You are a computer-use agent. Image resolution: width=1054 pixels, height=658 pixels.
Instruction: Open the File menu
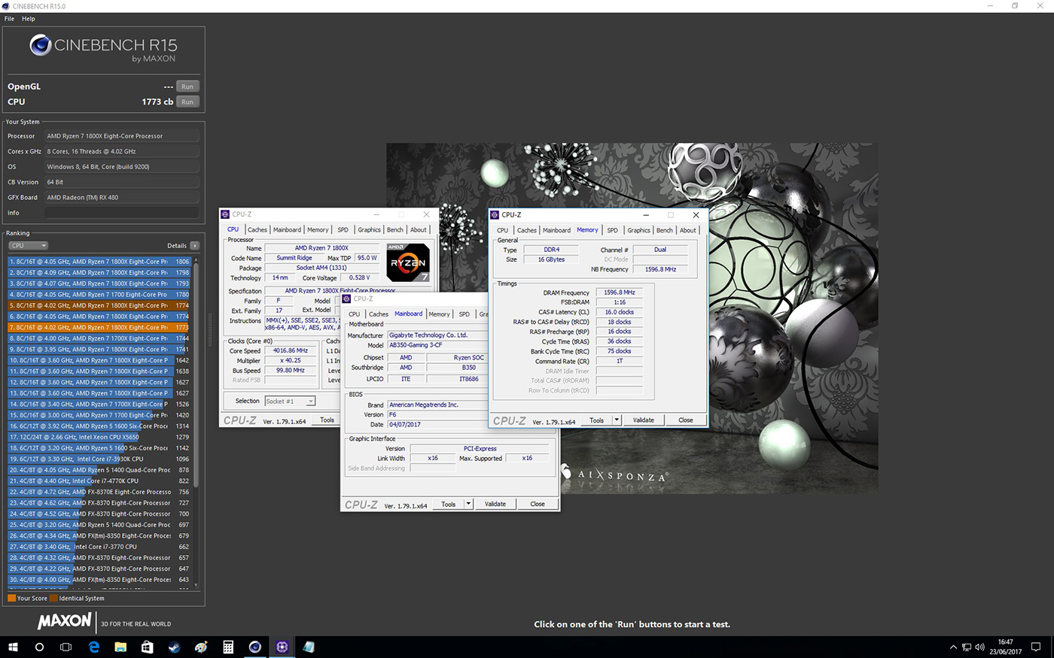[x=10, y=18]
